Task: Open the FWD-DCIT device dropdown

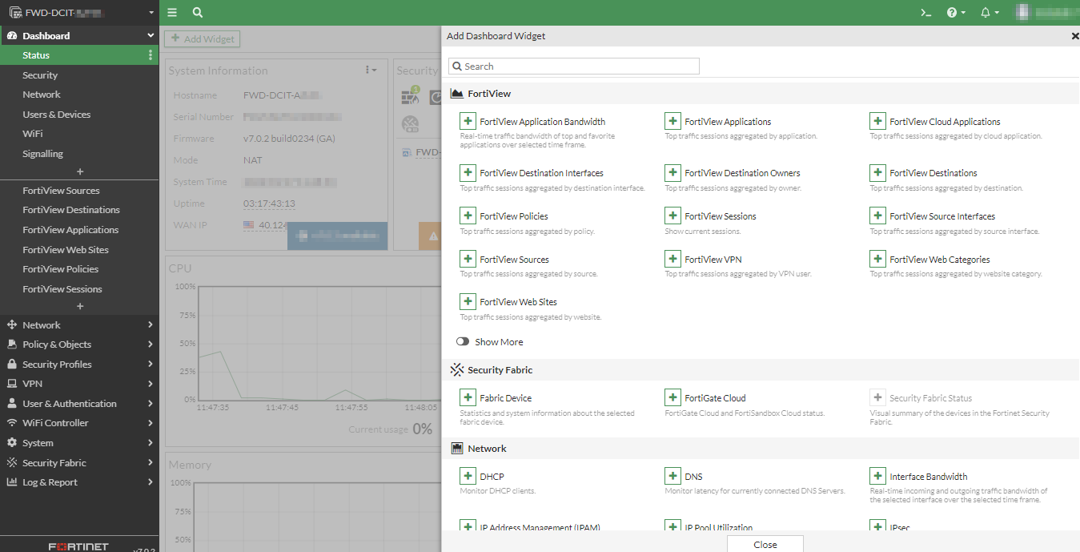Action: click(x=79, y=12)
